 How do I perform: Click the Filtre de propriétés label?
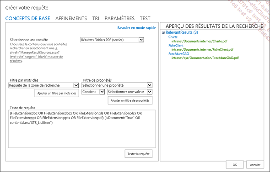click(x=97, y=80)
